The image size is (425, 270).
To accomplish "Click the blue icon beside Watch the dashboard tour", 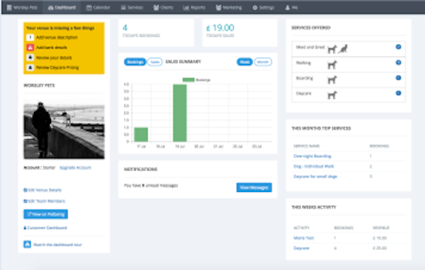I will coord(27,244).
